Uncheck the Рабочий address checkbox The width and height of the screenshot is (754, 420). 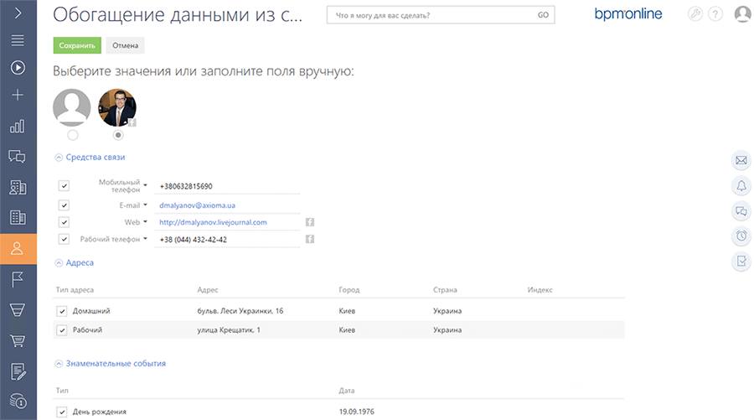(x=61, y=330)
